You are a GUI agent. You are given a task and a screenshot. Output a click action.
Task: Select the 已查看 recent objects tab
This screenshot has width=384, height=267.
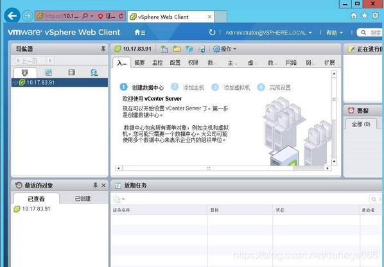point(36,199)
